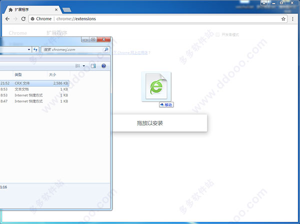Image resolution: width=300 pixels, height=224 pixels.
Task: Go back in Chrome
Action: coord(7,19)
